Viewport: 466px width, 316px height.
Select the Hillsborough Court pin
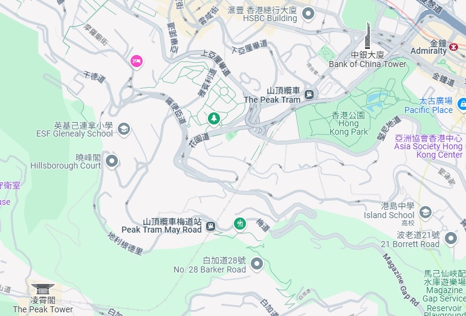[x=112, y=161]
